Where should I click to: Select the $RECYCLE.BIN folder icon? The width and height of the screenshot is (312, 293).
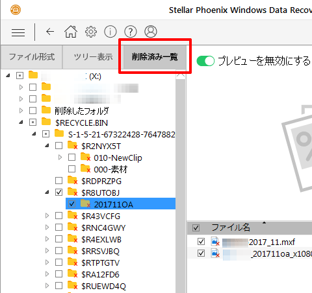46,122
